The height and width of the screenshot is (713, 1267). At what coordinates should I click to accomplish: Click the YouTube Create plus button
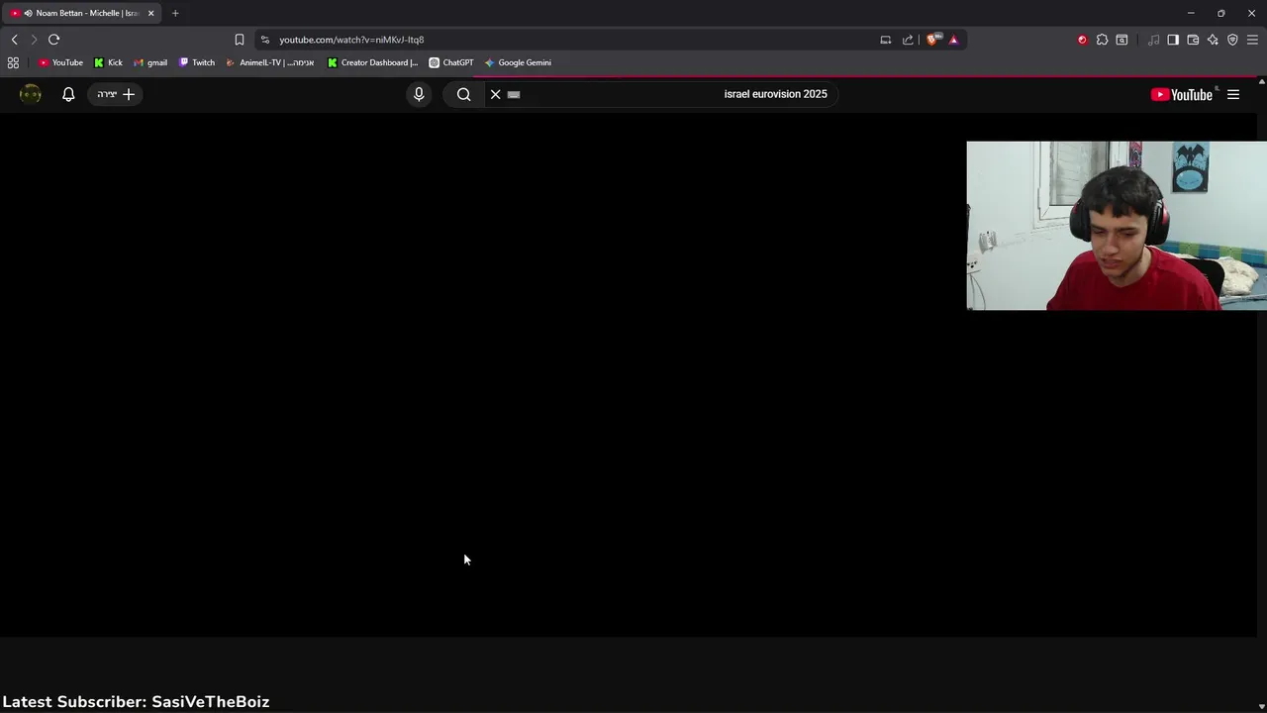pos(115,94)
